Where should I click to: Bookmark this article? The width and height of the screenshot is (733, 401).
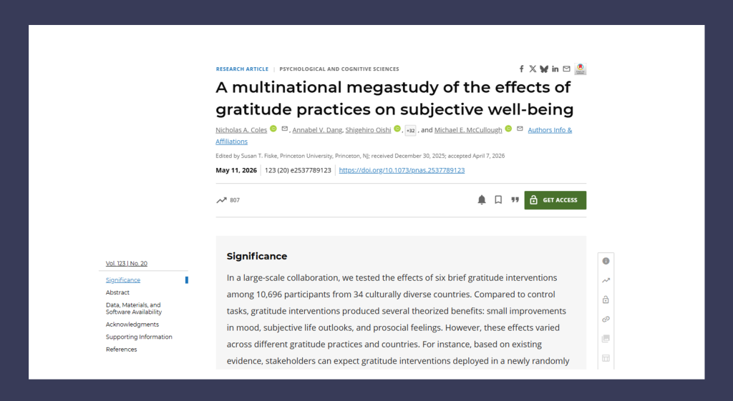[498, 200]
